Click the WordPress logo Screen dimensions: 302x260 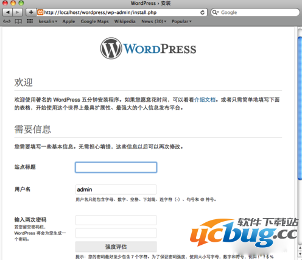pyautogui.click(x=148, y=48)
